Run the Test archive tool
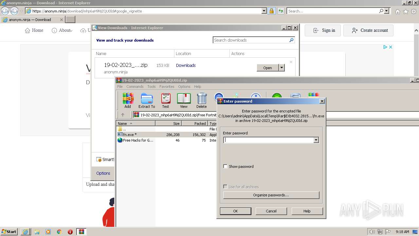The height and width of the screenshot is (236, 419). (x=166, y=100)
